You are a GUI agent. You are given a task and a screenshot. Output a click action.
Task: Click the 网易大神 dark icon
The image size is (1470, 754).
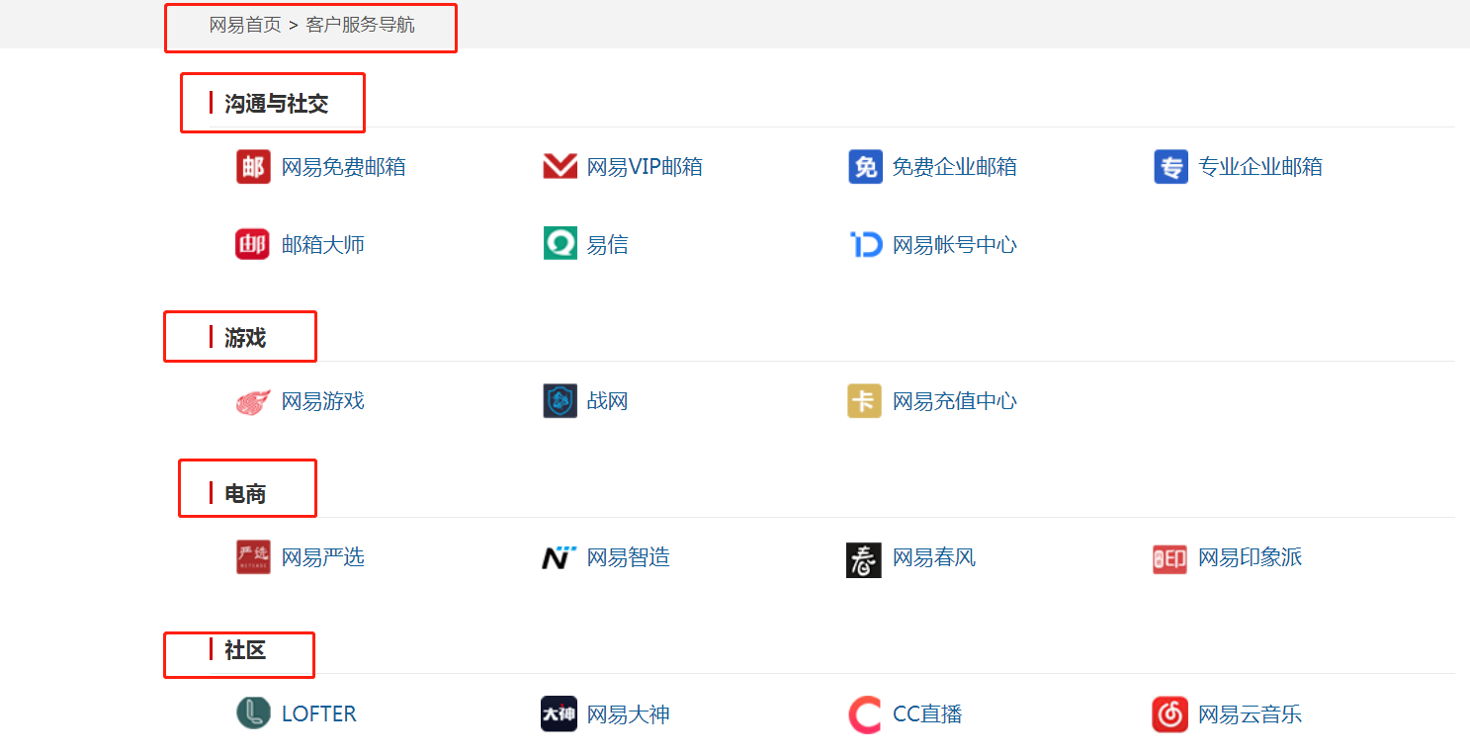point(559,713)
